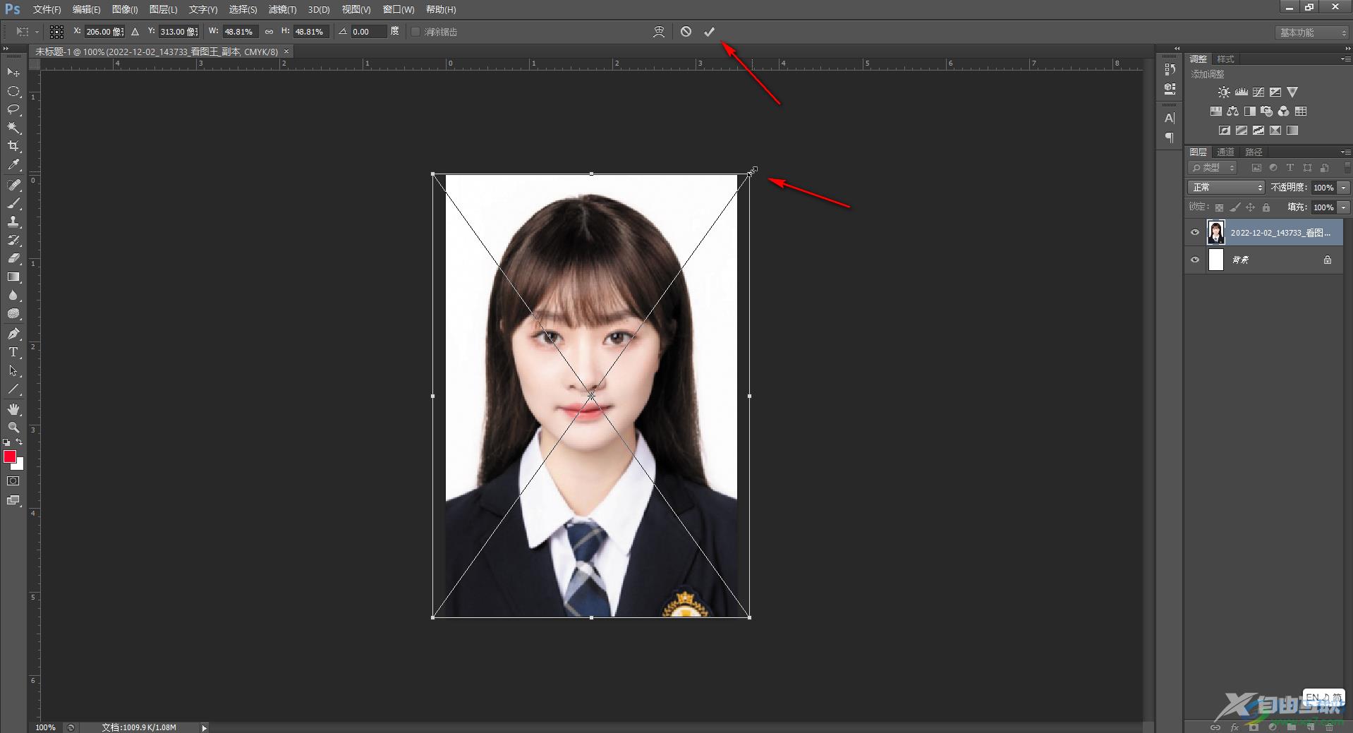Switch to the 通道 channels tab
Viewport: 1353px width, 733px height.
(1226, 152)
